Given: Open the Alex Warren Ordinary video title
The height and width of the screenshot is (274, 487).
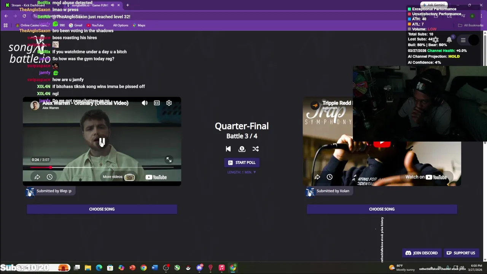Looking at the screenshot, I should coord(85,103).
